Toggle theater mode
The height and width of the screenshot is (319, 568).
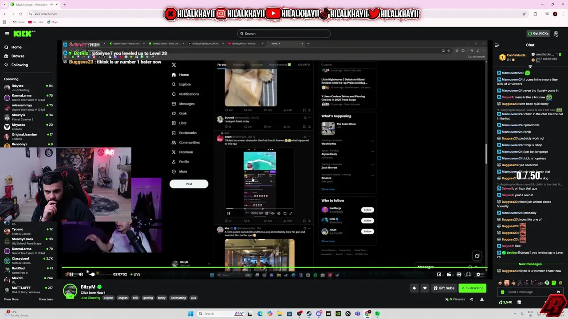[458, 274]
